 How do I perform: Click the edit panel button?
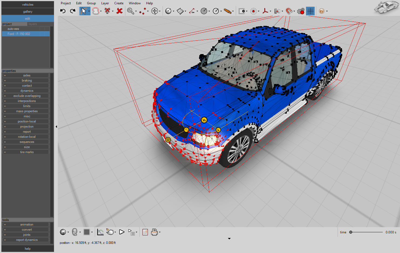click(28, 19)
